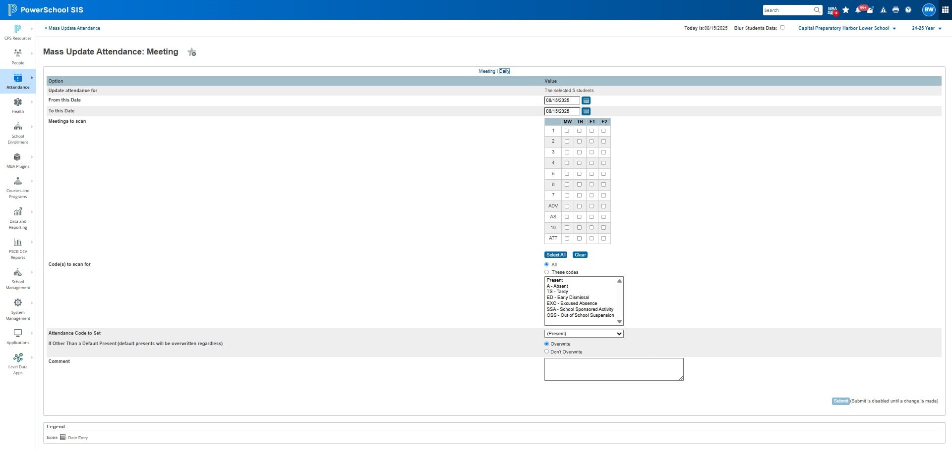Switch to the Meeting tab
This screenshot has height=451, width=952.
(487, 71)
